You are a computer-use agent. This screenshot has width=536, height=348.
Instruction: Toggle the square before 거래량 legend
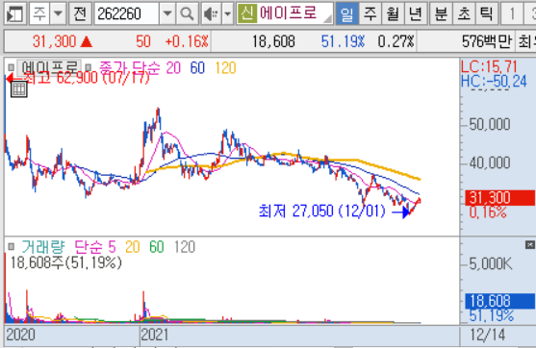[11, 246]
